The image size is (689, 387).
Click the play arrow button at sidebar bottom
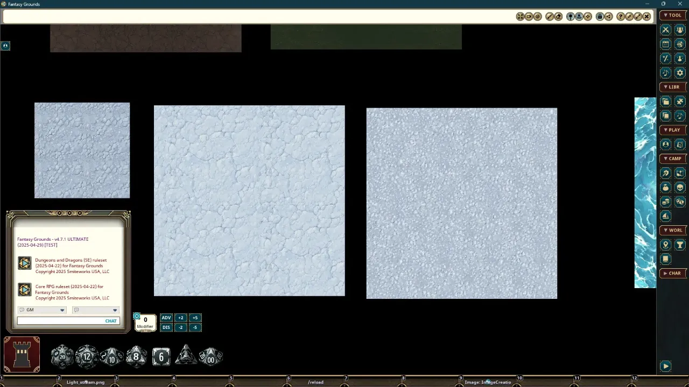666,366
